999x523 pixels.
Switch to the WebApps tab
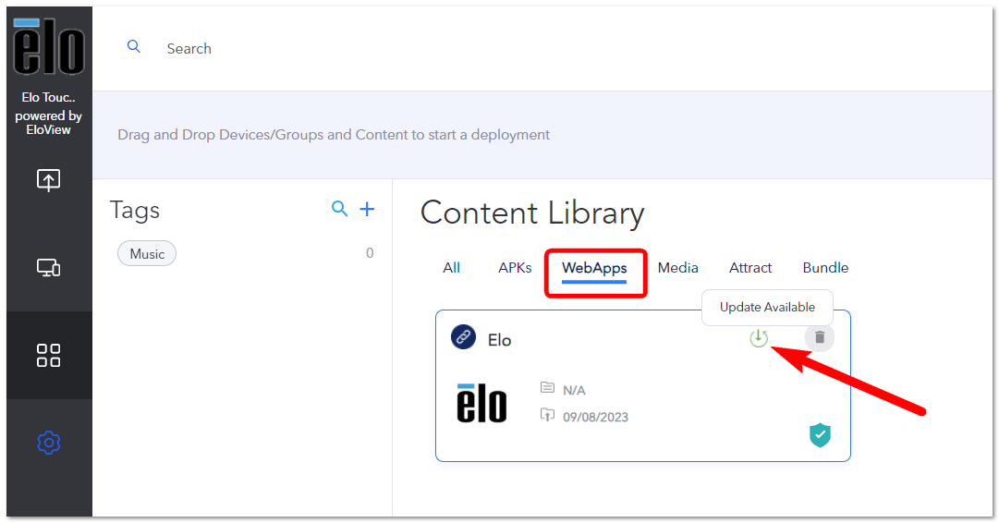594,268
